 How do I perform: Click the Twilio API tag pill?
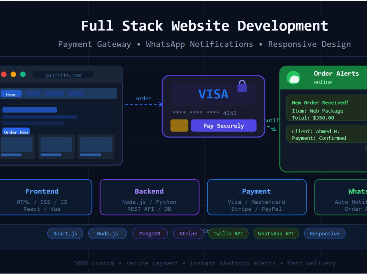tap(228, 233)
